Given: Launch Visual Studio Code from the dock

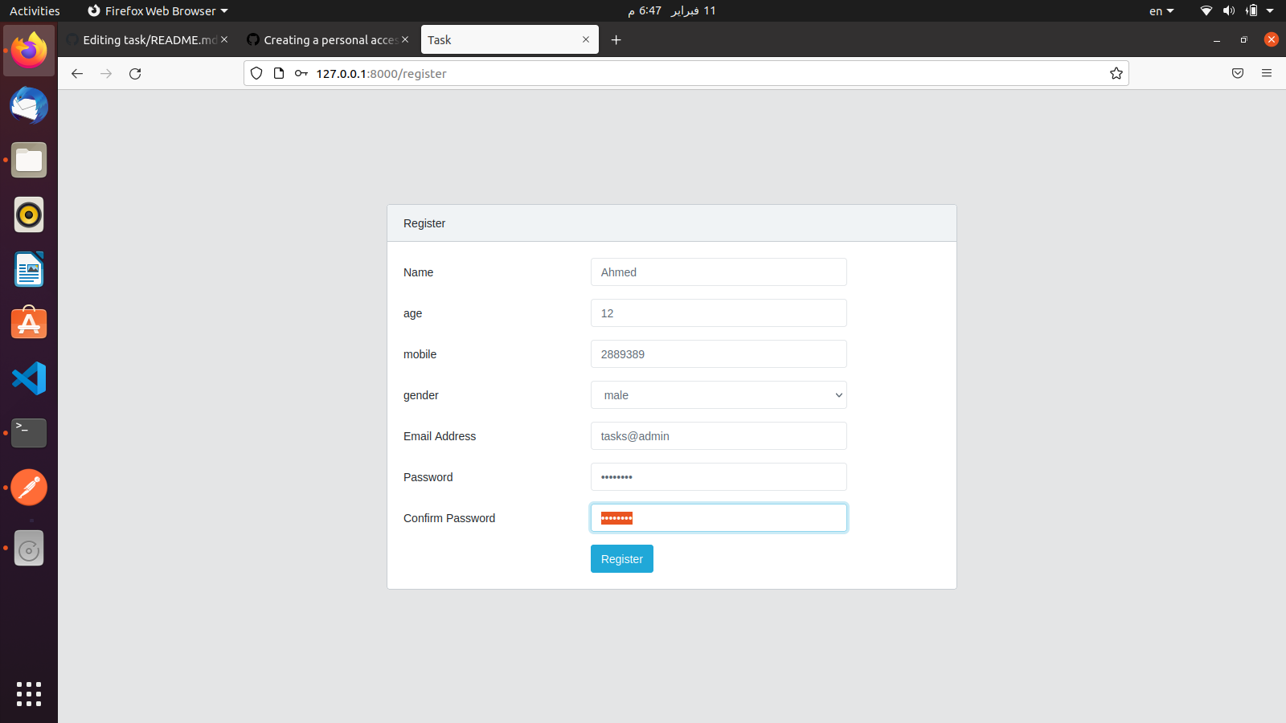Looking at the screenshot, I should (29, 378).
